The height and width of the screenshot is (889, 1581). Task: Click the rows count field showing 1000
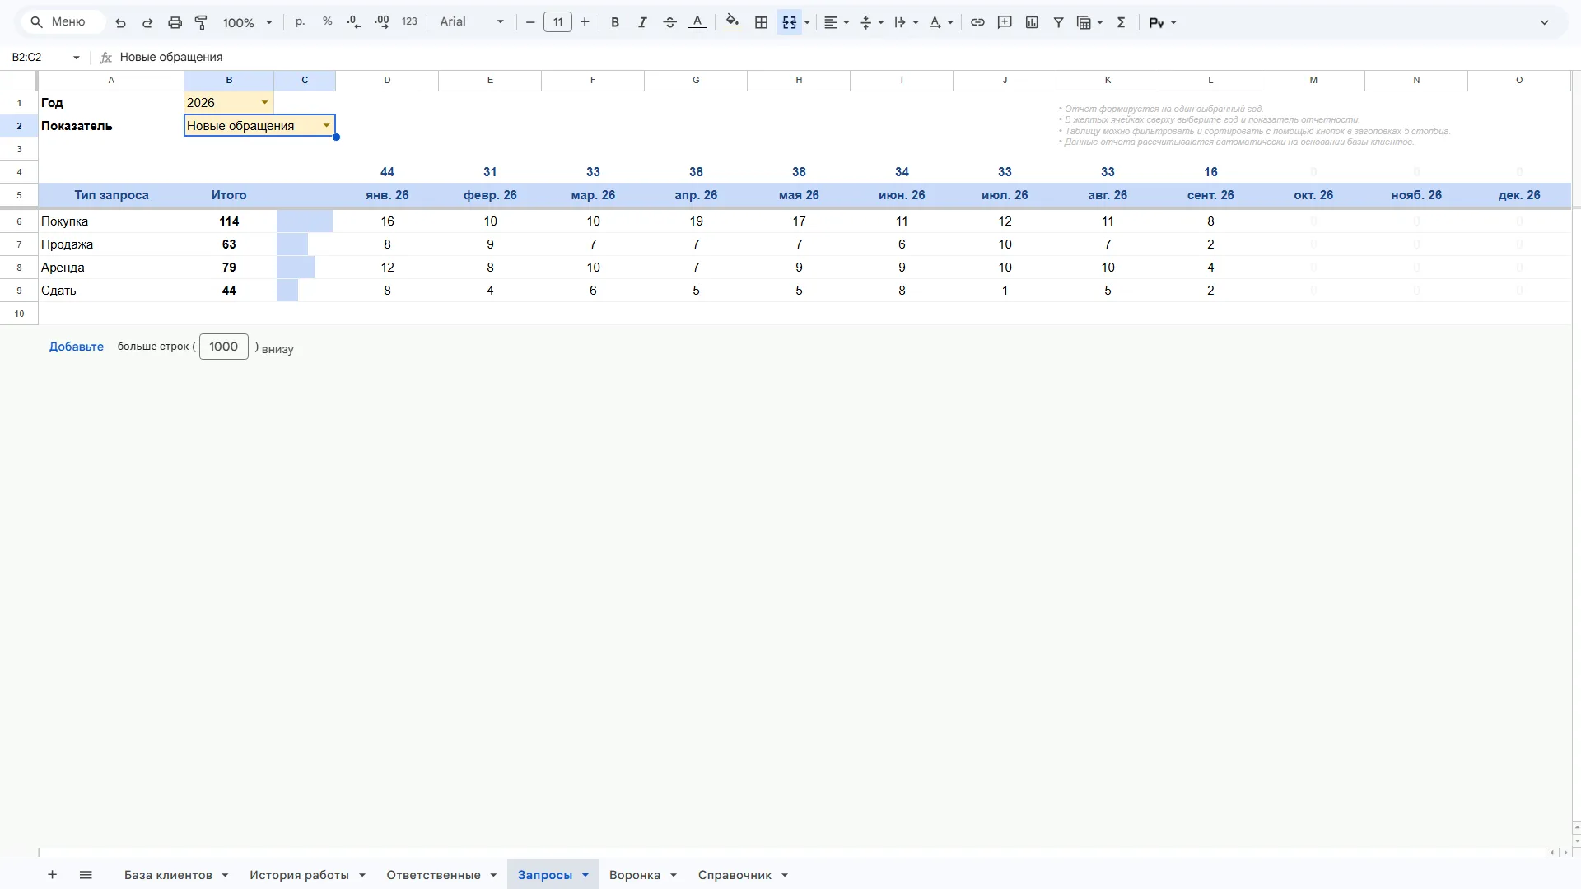pos(223,347)
